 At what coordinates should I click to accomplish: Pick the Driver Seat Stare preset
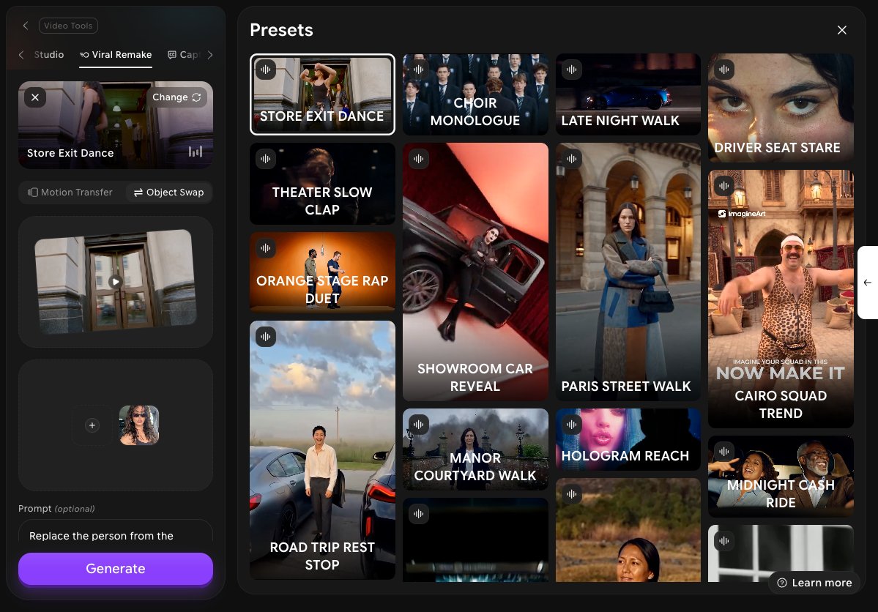click(x=781, y=108)
